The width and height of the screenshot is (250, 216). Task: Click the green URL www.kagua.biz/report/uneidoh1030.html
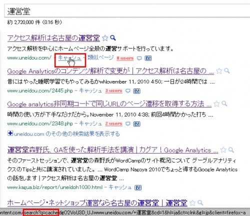[x=55, y=187]
